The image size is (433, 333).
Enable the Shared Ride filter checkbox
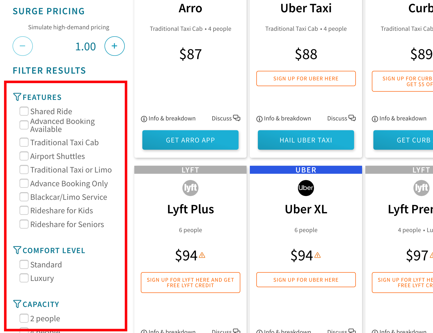[x=24, y=111]
